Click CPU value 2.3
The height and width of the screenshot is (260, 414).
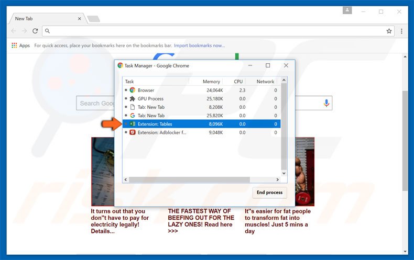(x=242, y=90)
